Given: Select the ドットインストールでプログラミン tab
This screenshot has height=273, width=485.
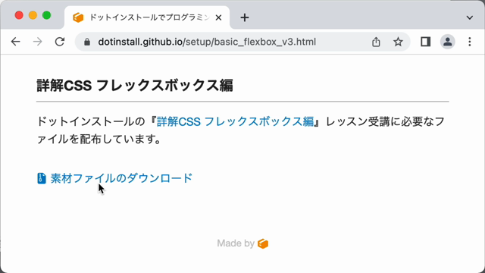Looking at the screenshot, I should (147, 17).
